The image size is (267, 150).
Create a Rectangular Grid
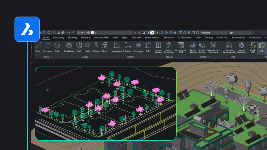pos(181,48)
